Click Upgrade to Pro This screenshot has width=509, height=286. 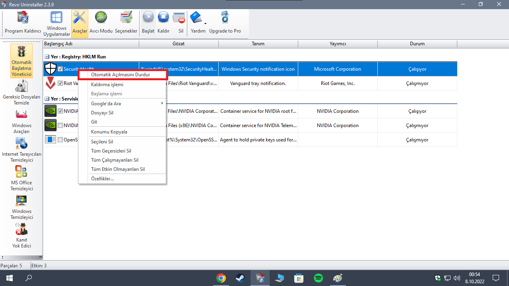[x=225, y=23]
